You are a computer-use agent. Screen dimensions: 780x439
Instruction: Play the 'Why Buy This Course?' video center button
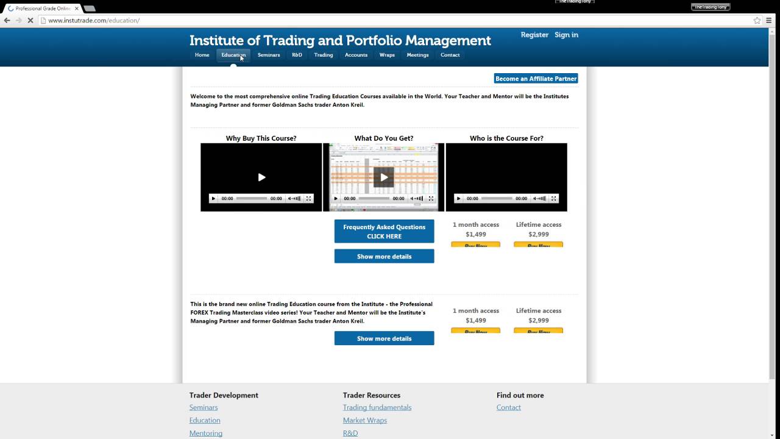tap(261, 177)
